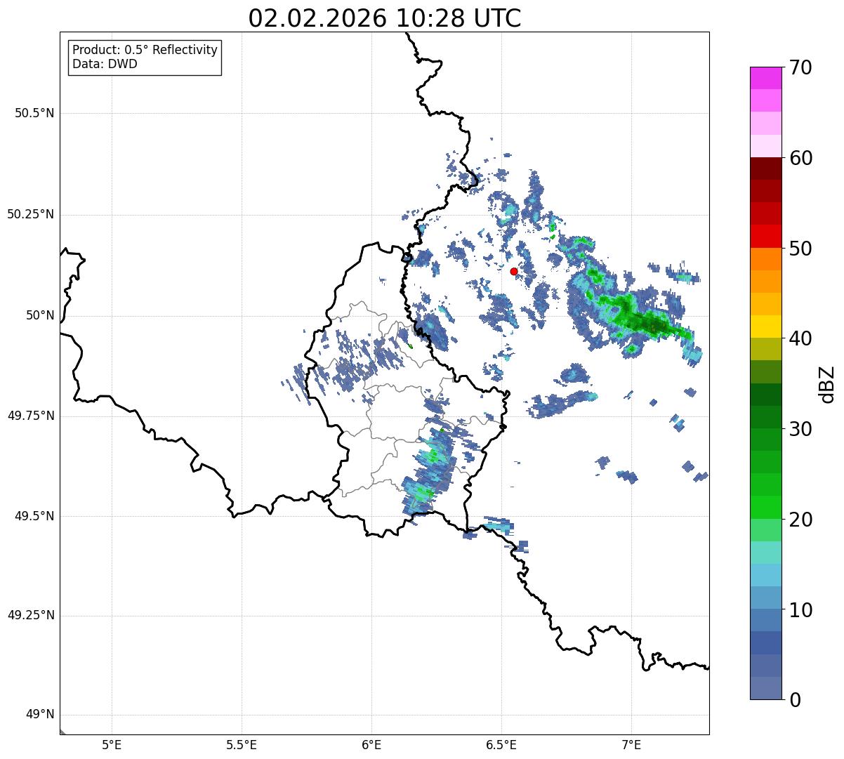The width and height of the screenshot is (844, 759).
Task: Click the colorbar tick value 20
Action: 801,520
